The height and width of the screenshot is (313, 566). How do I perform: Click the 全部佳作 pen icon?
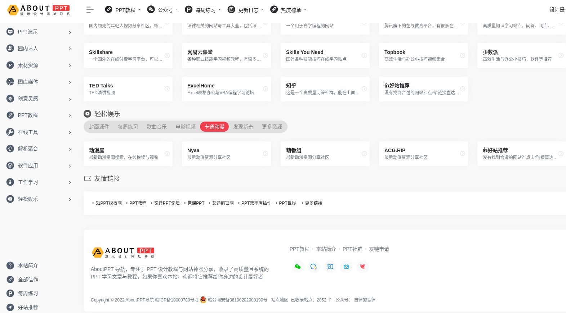pos(10,280)
